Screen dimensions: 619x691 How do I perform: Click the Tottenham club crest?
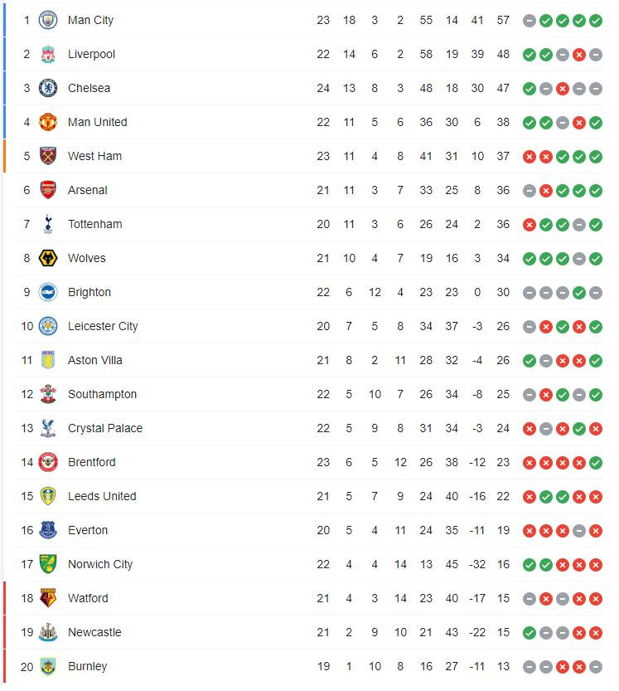point(48,224)
